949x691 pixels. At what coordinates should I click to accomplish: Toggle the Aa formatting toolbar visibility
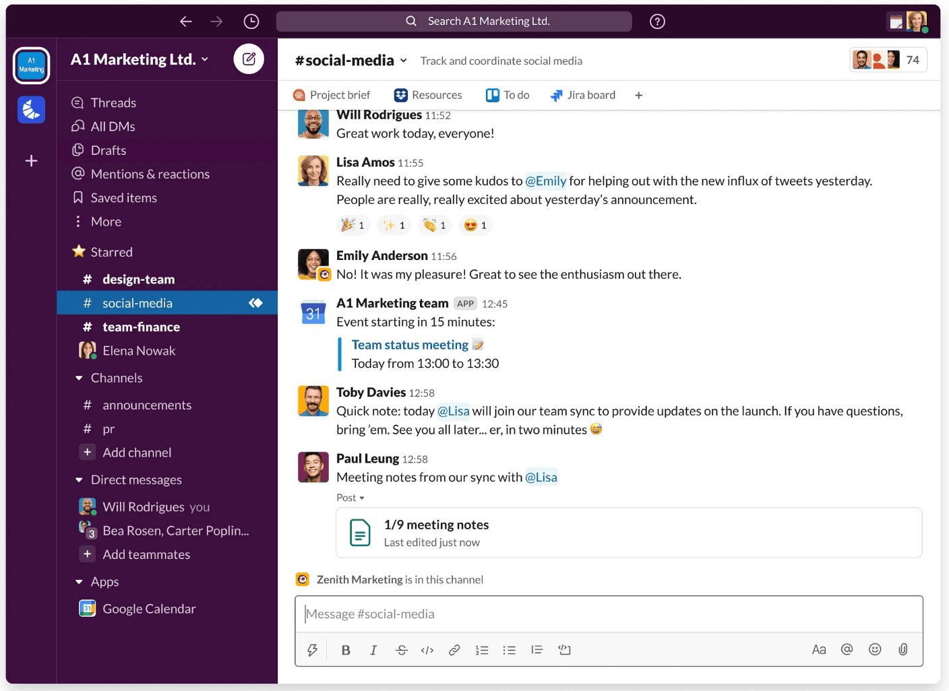818,650
